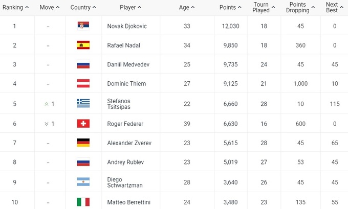
Task: Click the Austria flag beside Dominic Thiem
Action: 83,84
